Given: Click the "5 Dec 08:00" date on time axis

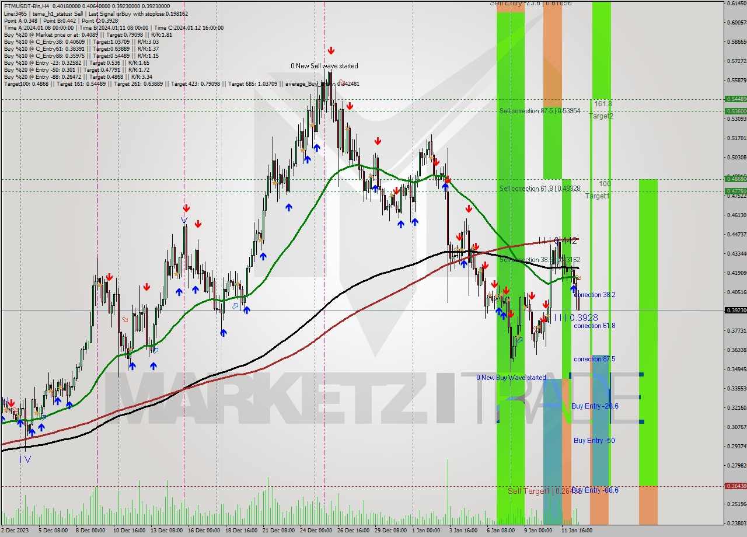Looking at the screenshot, I should (53, 531).
